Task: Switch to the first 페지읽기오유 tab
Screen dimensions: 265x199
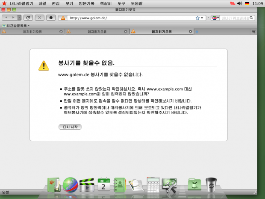Action: [32, 32]
